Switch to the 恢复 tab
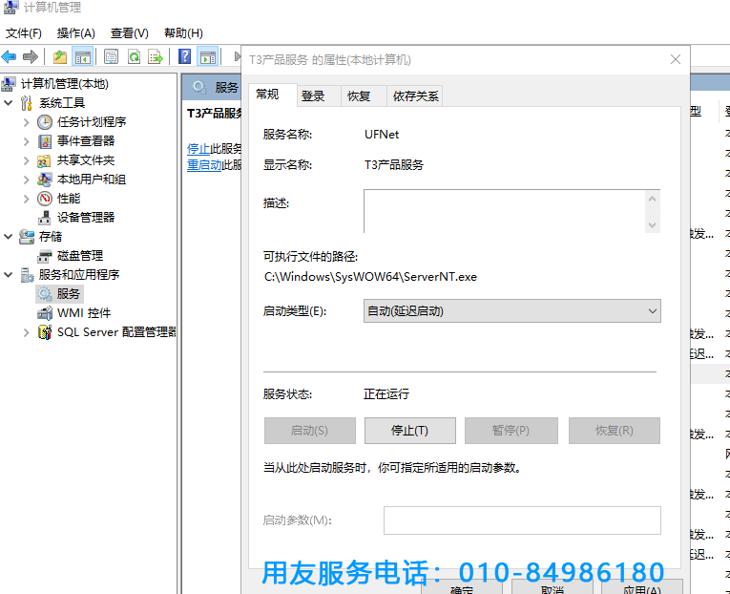The height and width of the screenshot is (594, 730). [x=364, y=95]
